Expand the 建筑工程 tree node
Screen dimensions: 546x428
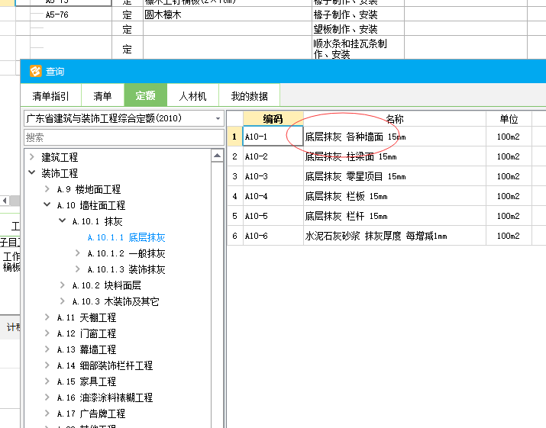tap(32, 157)
